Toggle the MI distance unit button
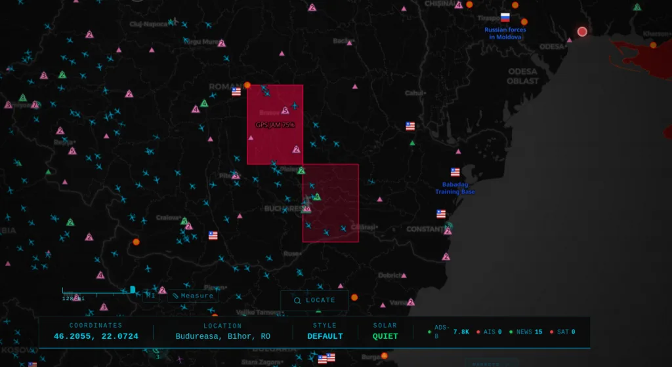This screenshot has height=367, width=672. click(151, 296)
